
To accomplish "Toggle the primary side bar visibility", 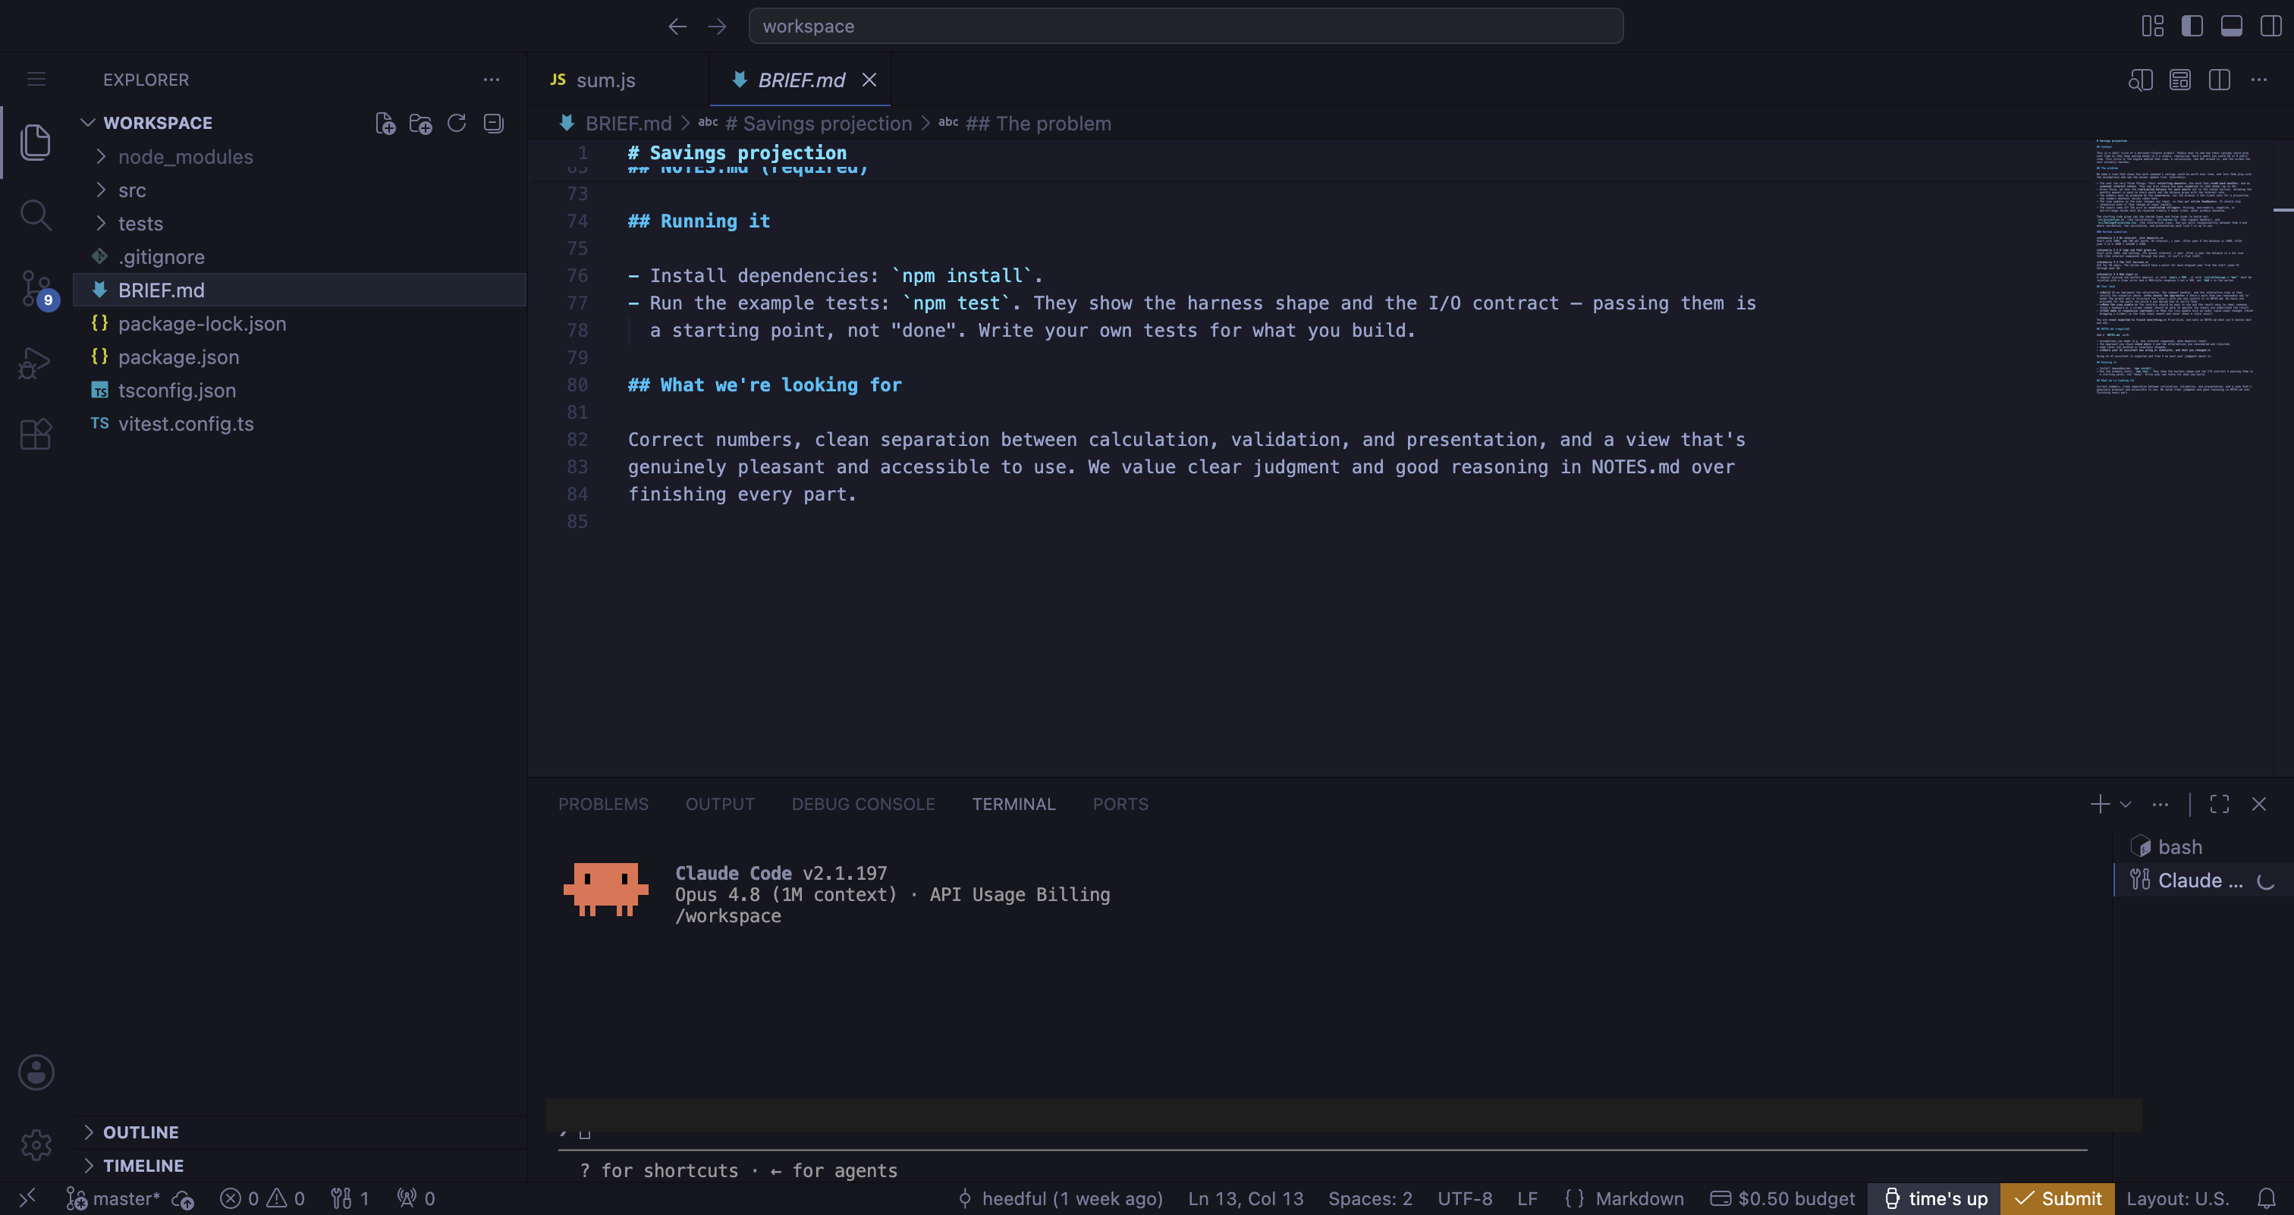I will point(2192,27).
